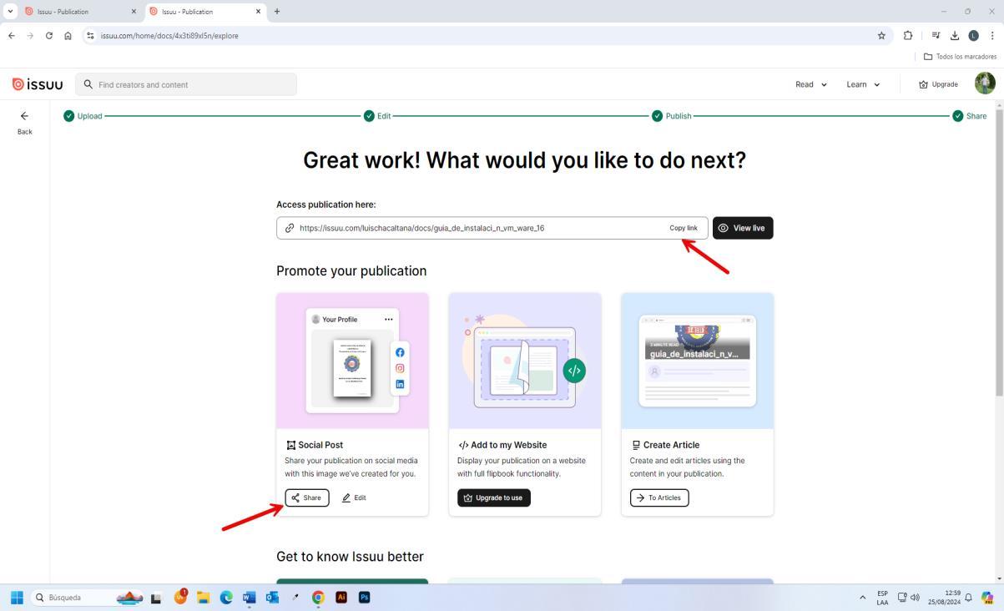Screen dimensions: 1004x611
Task: Open the Windows Start menu
Action: point(17,598)
